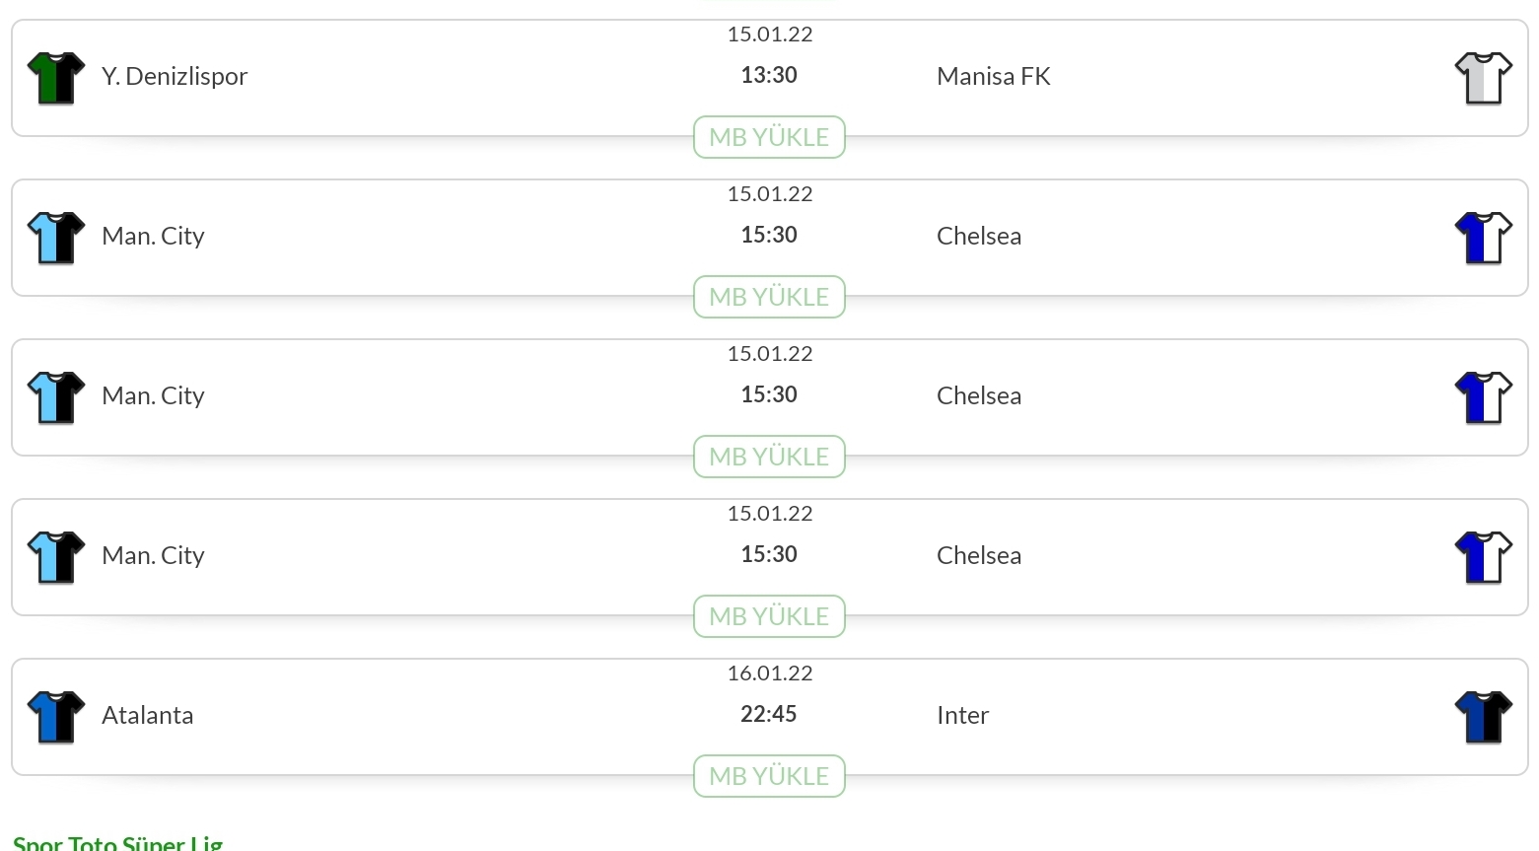Click the 22:45 match time

click(x=769, y=714)
